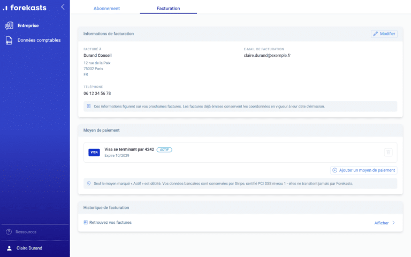411x257 pixels.
Task: Expand the billing history with the Afficher chevron
Action: click(x=393, y=223)
